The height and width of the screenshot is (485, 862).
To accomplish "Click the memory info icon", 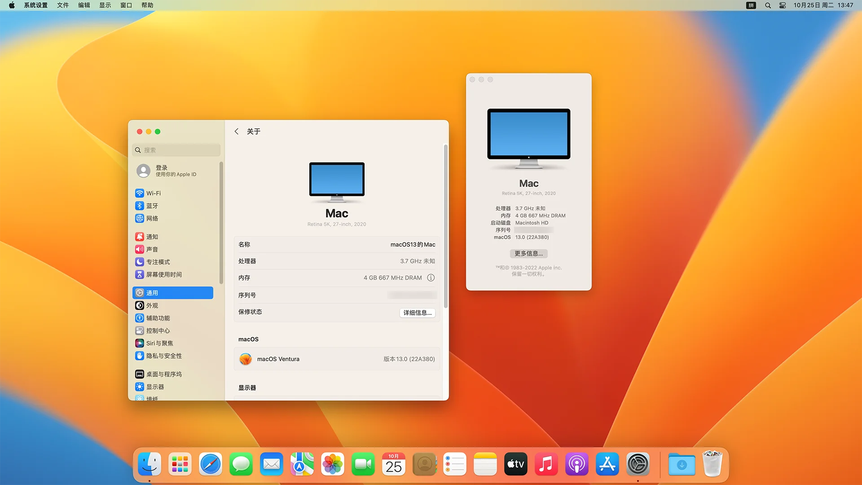I will click(x=431, y=278).
